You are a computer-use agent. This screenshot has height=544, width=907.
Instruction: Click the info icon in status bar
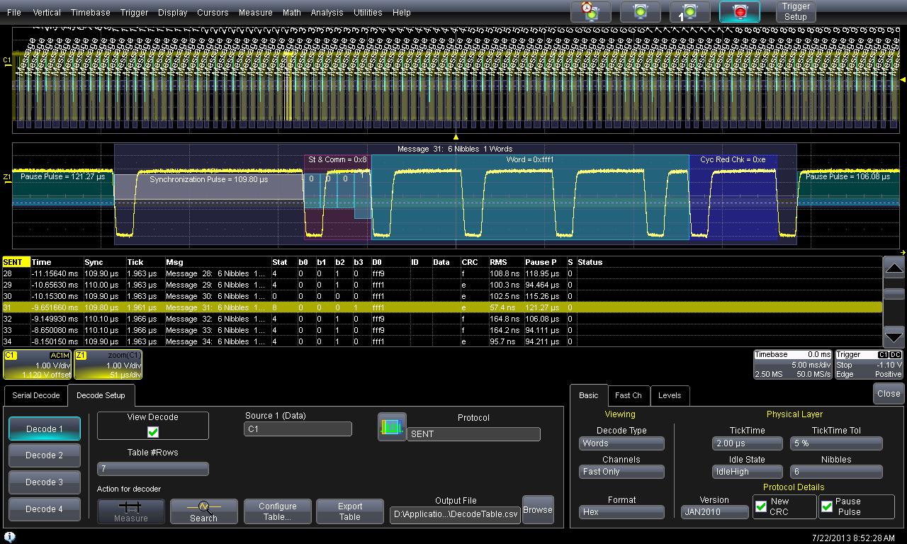pos(10,538)
